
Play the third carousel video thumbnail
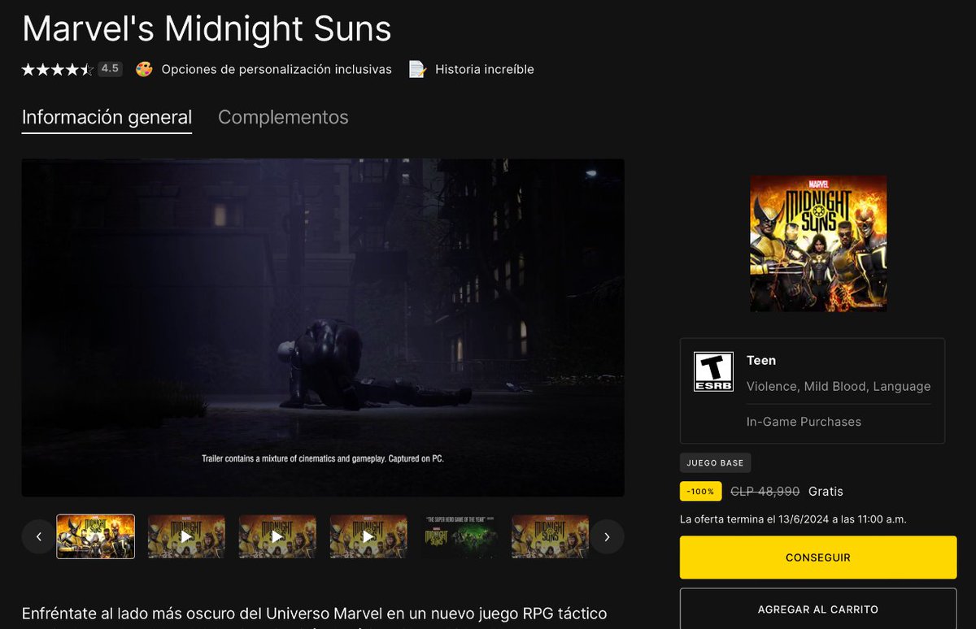(x=277, y=536)
